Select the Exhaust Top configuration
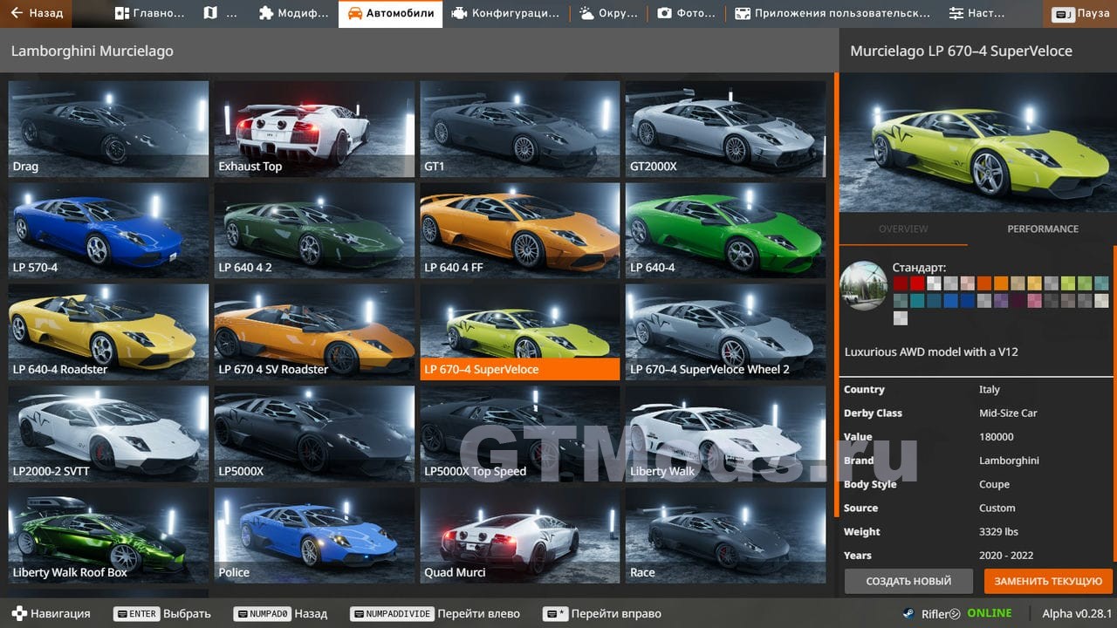This screenshot has width=1117, height=628. pos(314,129)
